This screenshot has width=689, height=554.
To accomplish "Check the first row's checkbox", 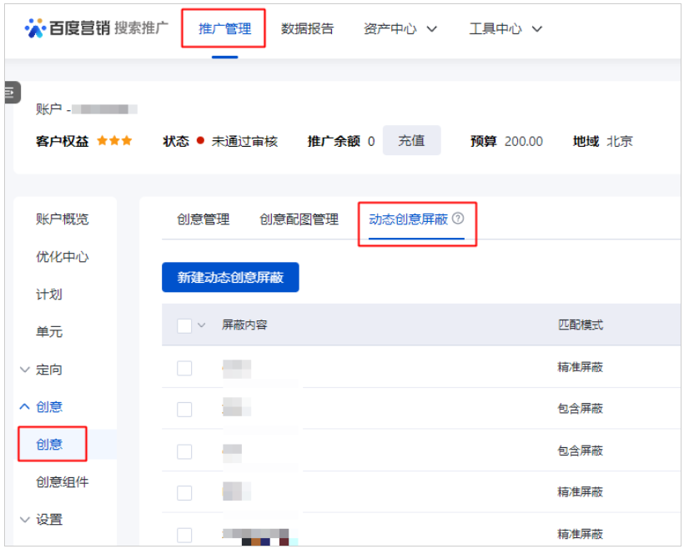I will tap(184, 367).
